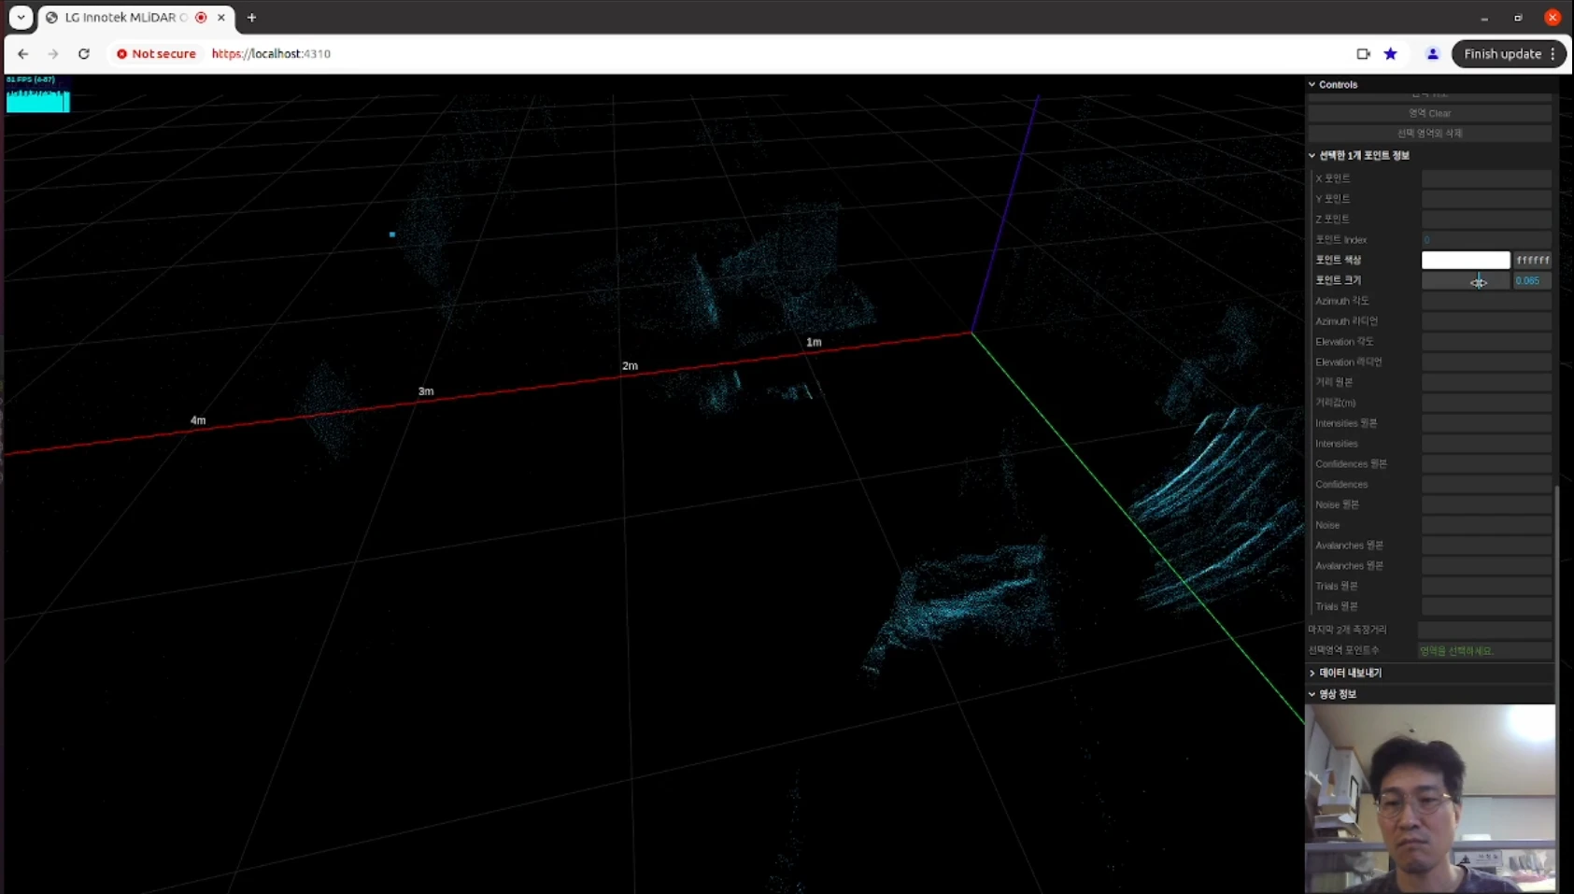1574x894 pixels.
Task: Click the Azimuth 라디언 value field
Action: (x=1486, y=321)
